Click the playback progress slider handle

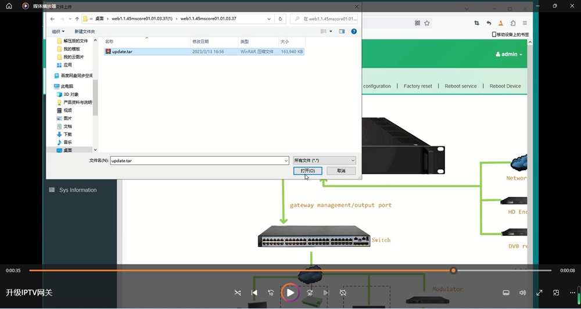coord(453,271)
